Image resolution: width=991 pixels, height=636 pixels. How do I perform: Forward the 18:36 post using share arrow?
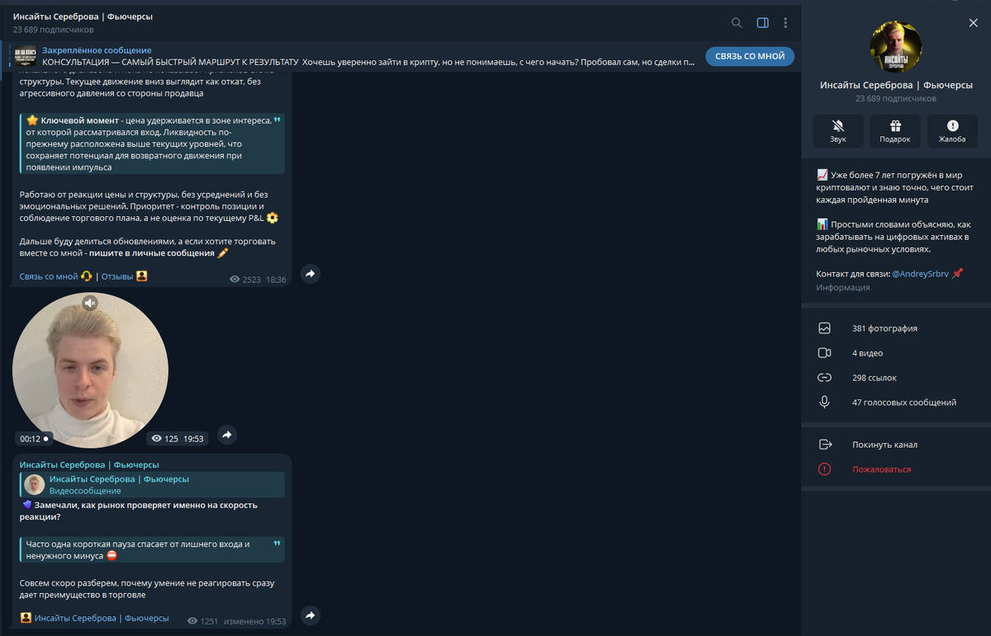310,273
